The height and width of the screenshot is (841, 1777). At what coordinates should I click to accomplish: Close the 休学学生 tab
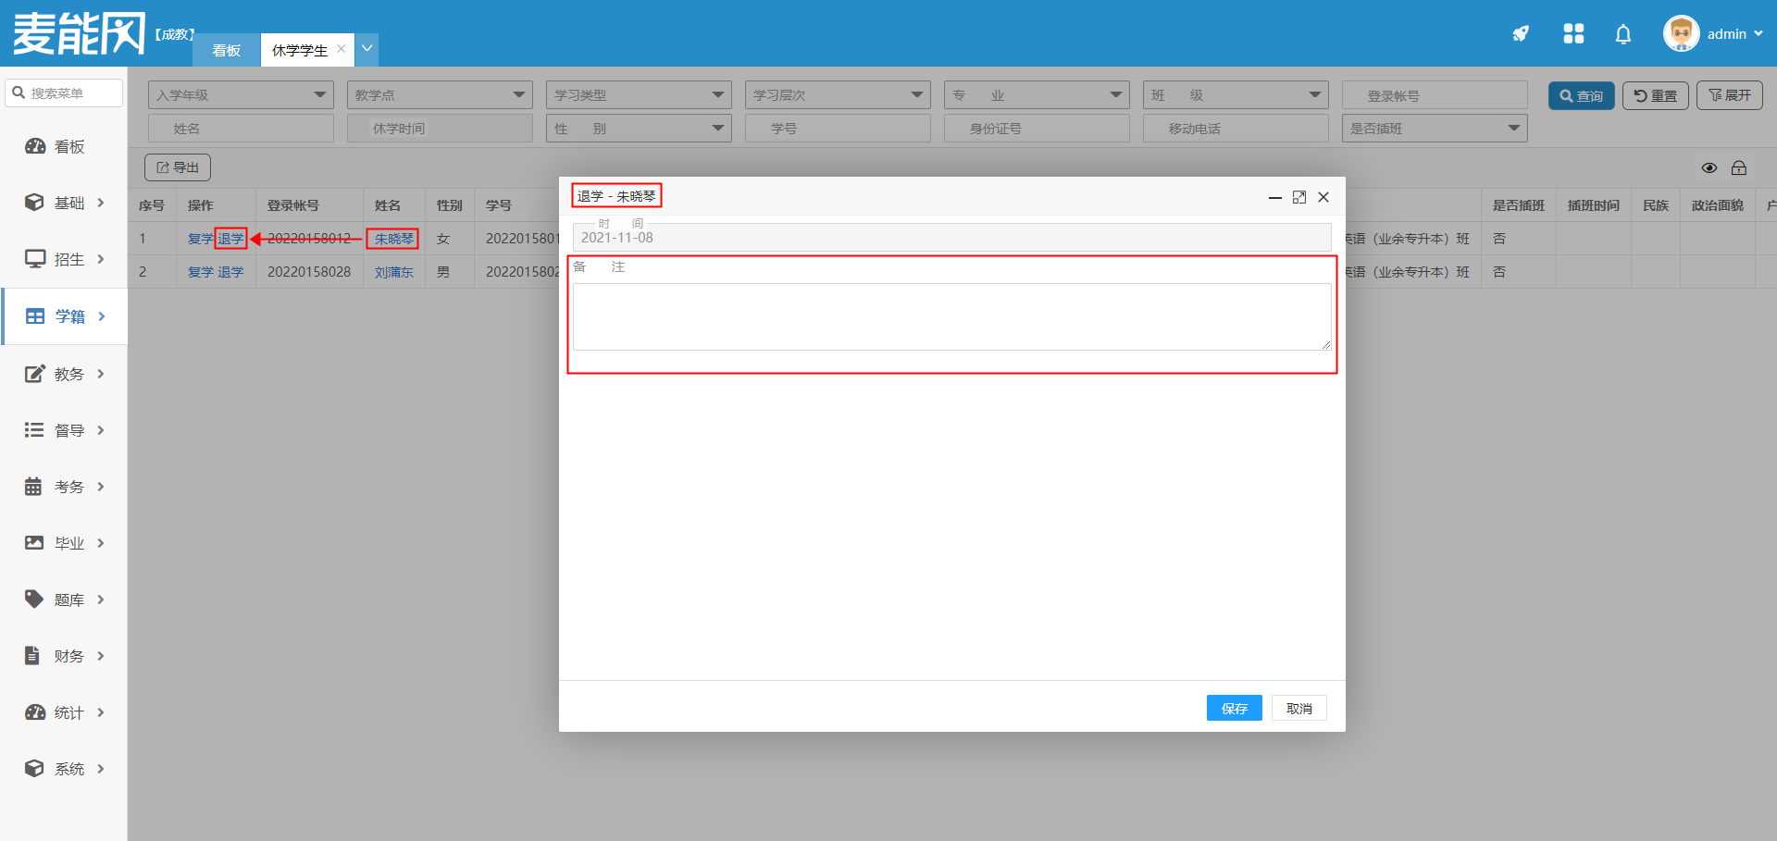[342, 49]
